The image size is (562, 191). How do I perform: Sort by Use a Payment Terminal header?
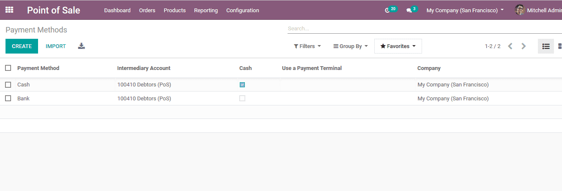pos(312,68)
